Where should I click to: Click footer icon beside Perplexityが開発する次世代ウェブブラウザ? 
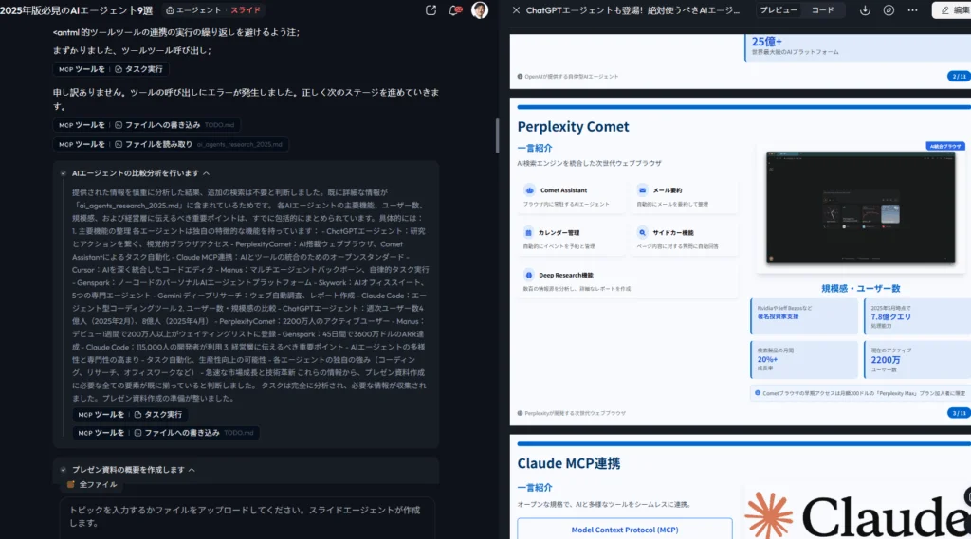[521, 413]
